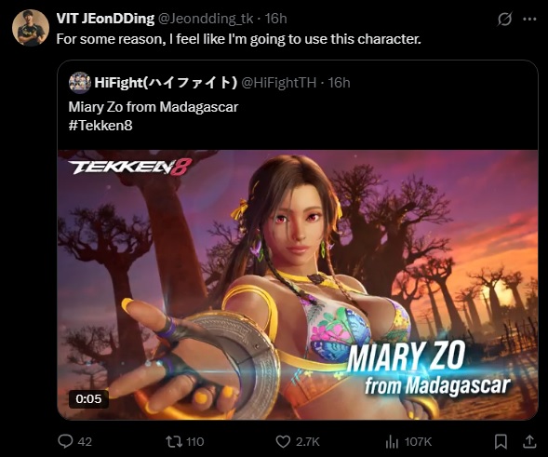Play the Miary Zo Tekken 8 video
548x457 pixels.
[298, 285]
